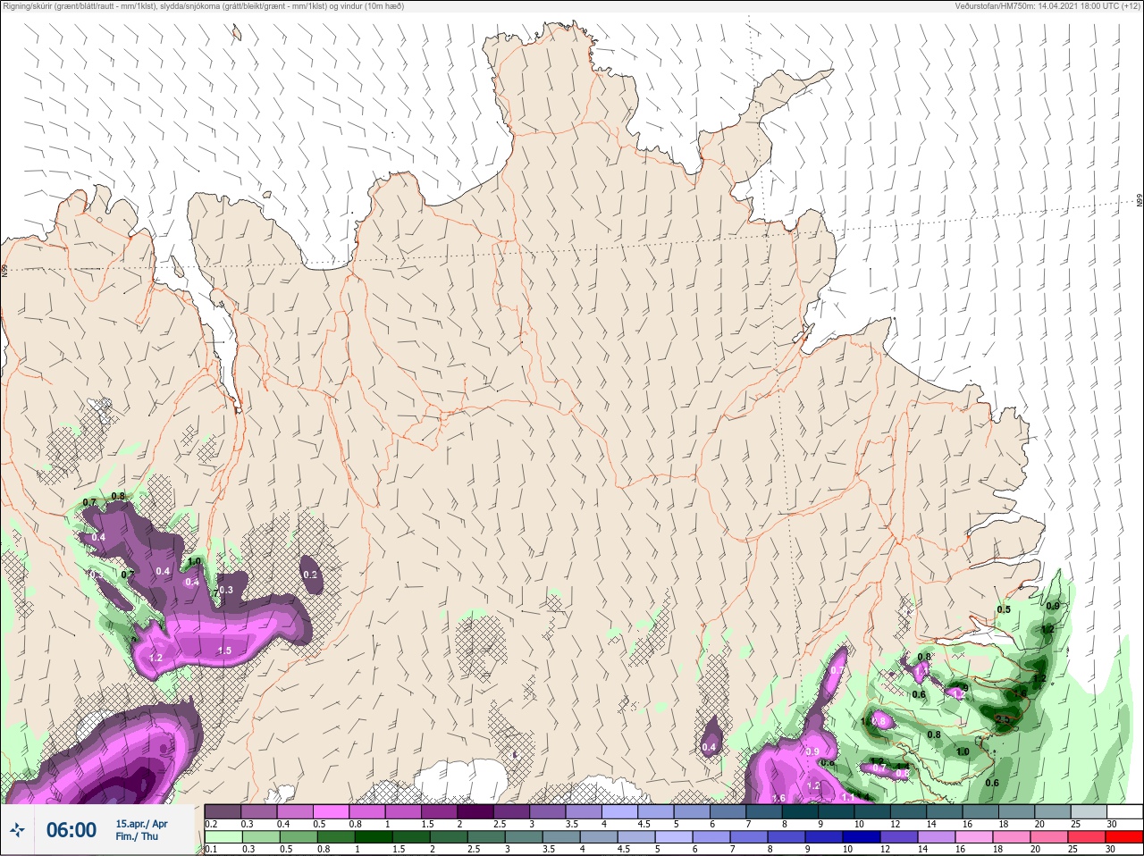Select the white 30 swatch on upper scale
This screenshot has height=856, width=1144.
[x=1123, y=811]
